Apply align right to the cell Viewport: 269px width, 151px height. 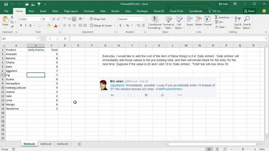coord(74,26)
